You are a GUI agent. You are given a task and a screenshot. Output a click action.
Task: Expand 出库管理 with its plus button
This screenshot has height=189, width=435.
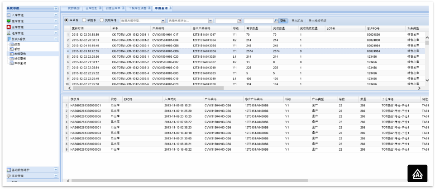pyautogui.click(x=56, y=27)
